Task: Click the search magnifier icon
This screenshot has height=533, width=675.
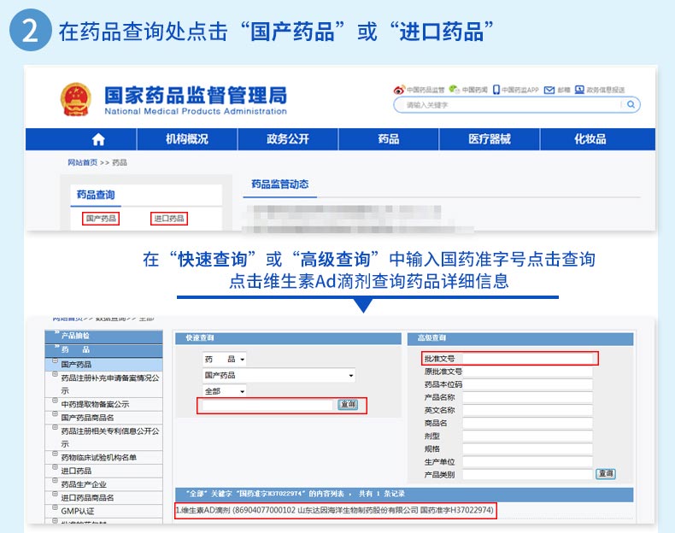Action: click(x=631, y=104)
